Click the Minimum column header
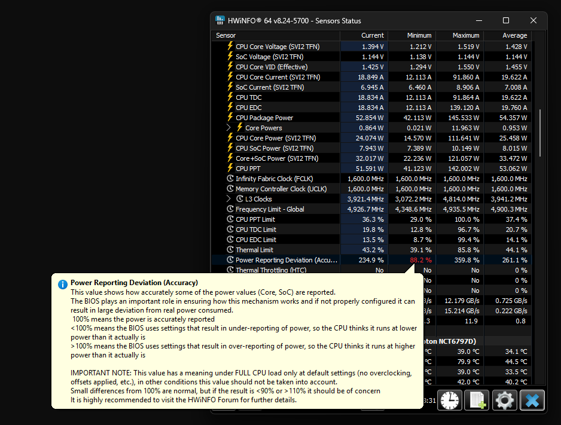Image resolution: width=561 pixels, height=425 pixels. (x=412, y=35)
